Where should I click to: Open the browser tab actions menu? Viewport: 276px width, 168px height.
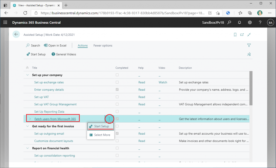point(5,5)
